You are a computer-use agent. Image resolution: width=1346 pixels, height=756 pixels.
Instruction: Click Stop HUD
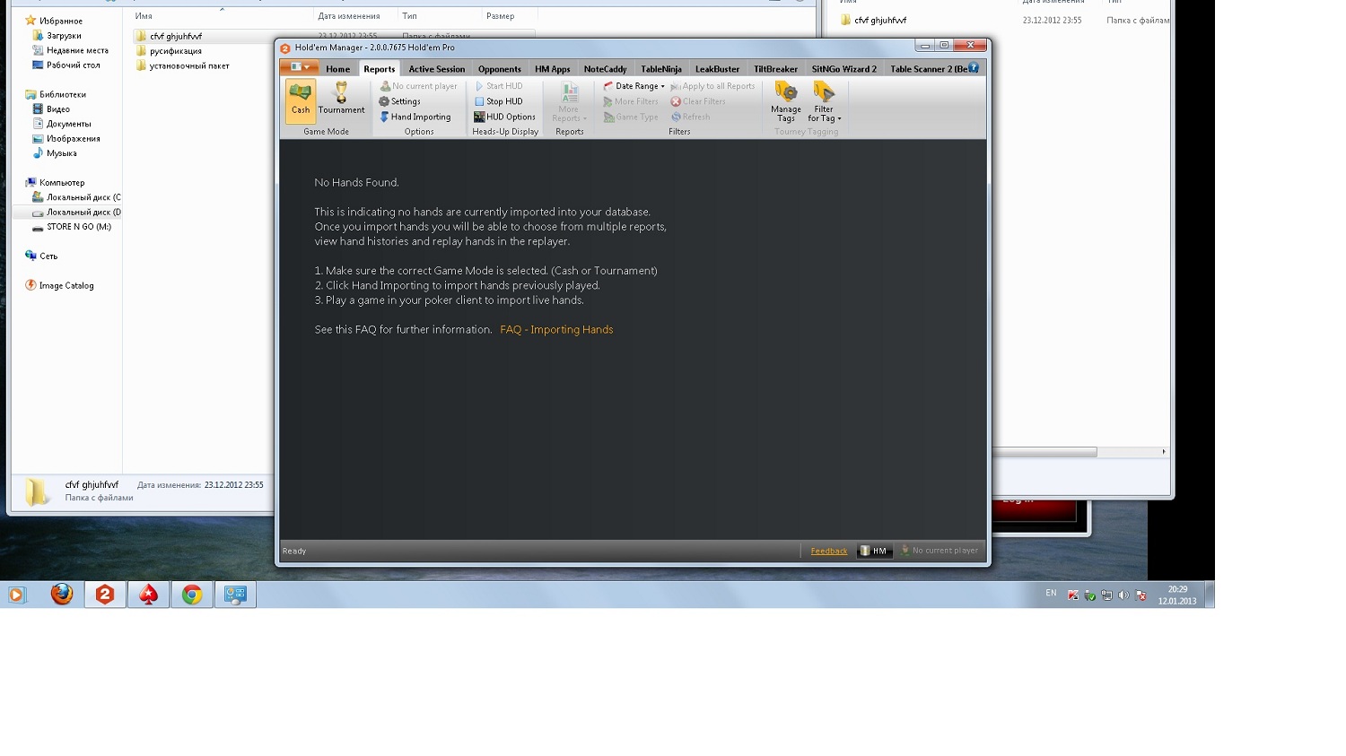pyautogui.click(x=498, y=101)
